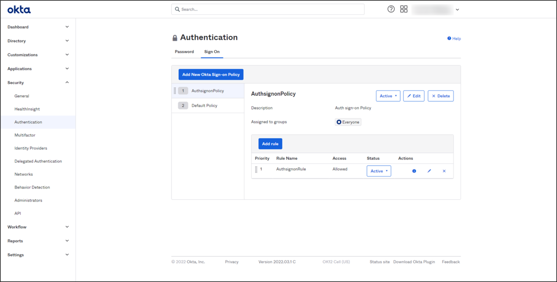Open Networks in the sidebar
The width and height of the screenshot is (557, 282).
pyautogui.click(x=24, y=174)
